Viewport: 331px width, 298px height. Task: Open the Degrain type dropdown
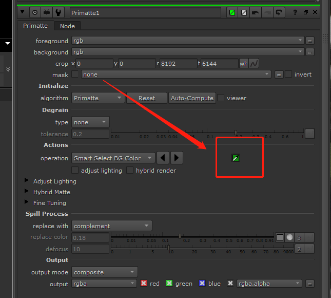click(x=90, y=122)
